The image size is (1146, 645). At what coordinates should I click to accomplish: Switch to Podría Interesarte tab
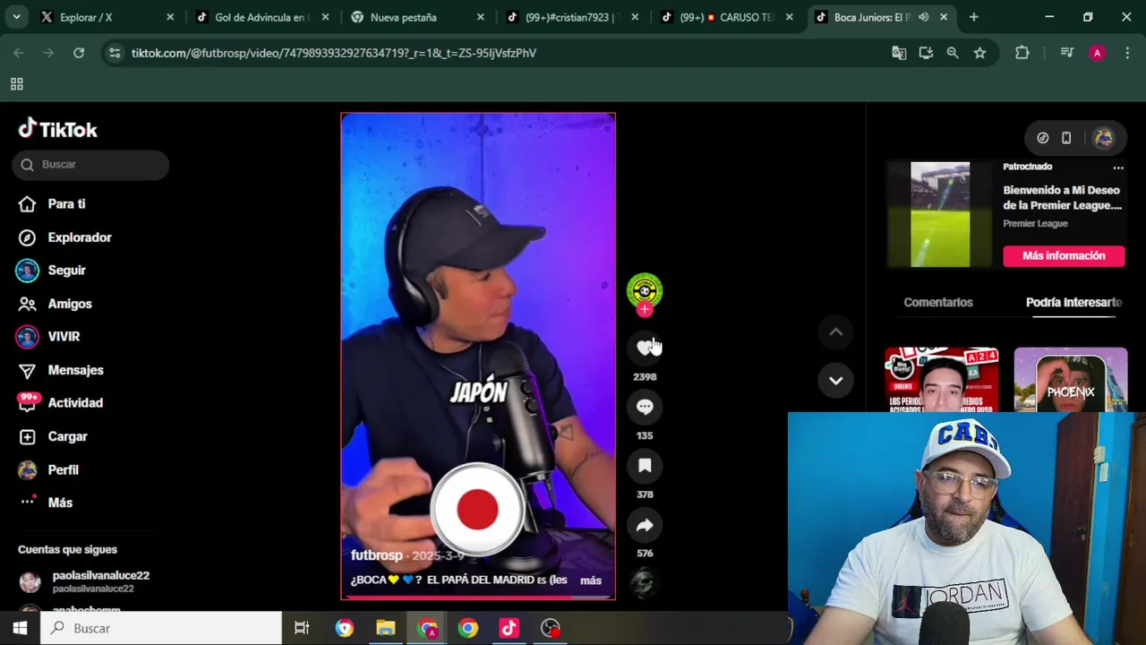point(1073,303)
